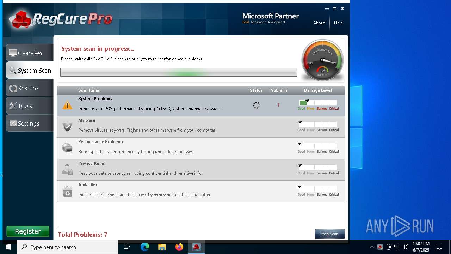The height and width of the screenshot is (254, 451).
Task: Click the Tools wrench icon
Action: pyautogui.click(x=13, y=105)
